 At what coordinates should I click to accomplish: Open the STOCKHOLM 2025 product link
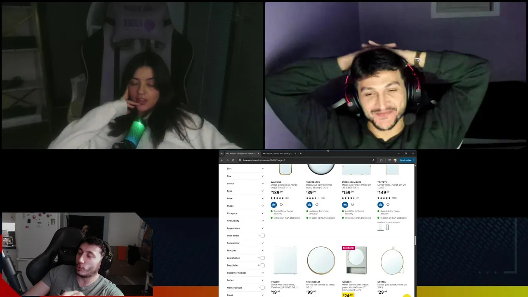[351, 182]
